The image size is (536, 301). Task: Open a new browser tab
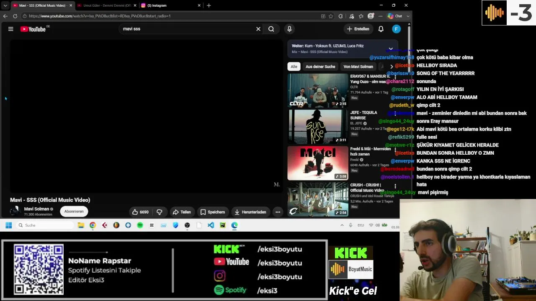pos(209,5)
